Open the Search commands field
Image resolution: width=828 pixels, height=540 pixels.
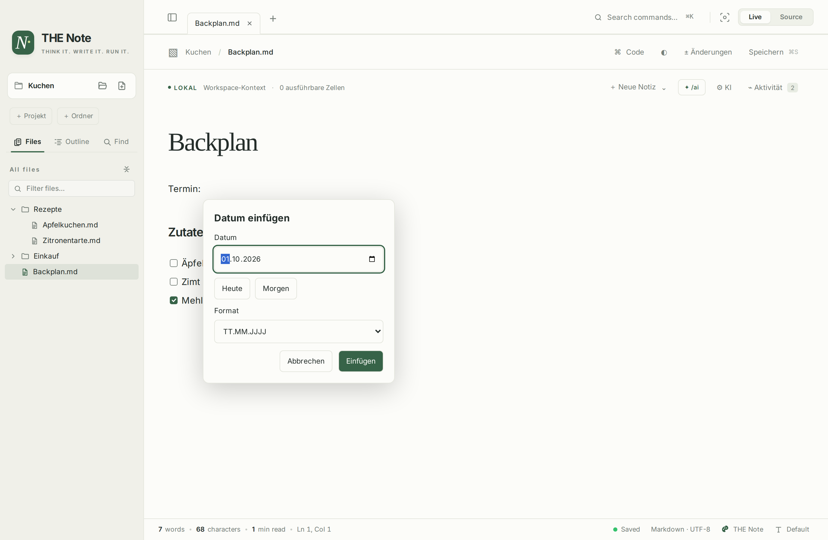click(644, 17)
